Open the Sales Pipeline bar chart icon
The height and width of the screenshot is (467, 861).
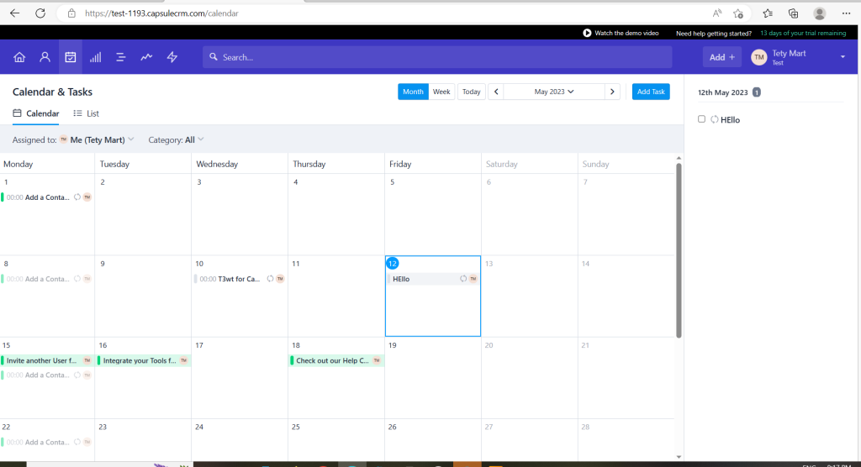click(96, 57)
